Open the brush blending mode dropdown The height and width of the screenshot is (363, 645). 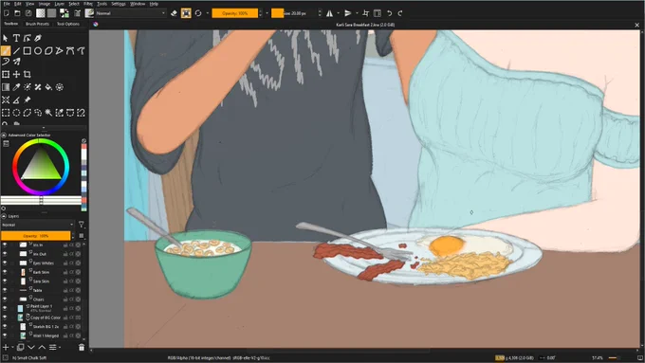130,13
